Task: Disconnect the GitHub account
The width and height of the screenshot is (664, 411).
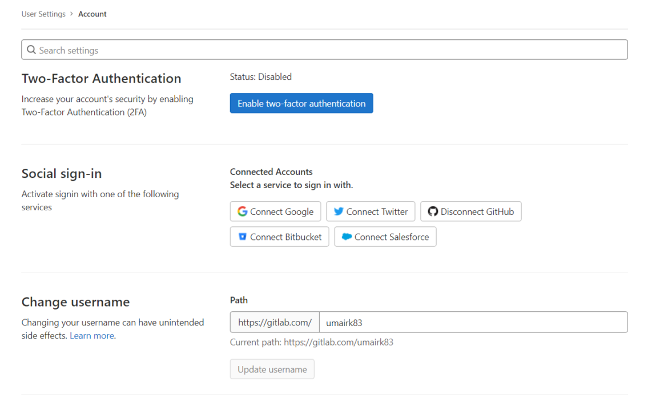Action: pyautogui.click(x=470, y=211)
